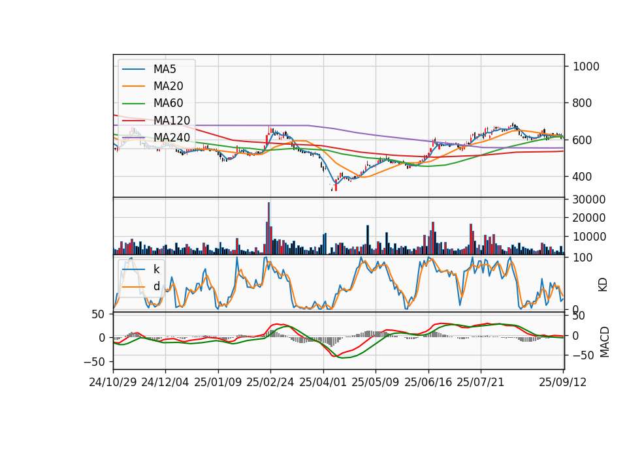Click the 800 price axis label
Image resolution: width=627 pixels, height=450 pixels.
(582, 103)
